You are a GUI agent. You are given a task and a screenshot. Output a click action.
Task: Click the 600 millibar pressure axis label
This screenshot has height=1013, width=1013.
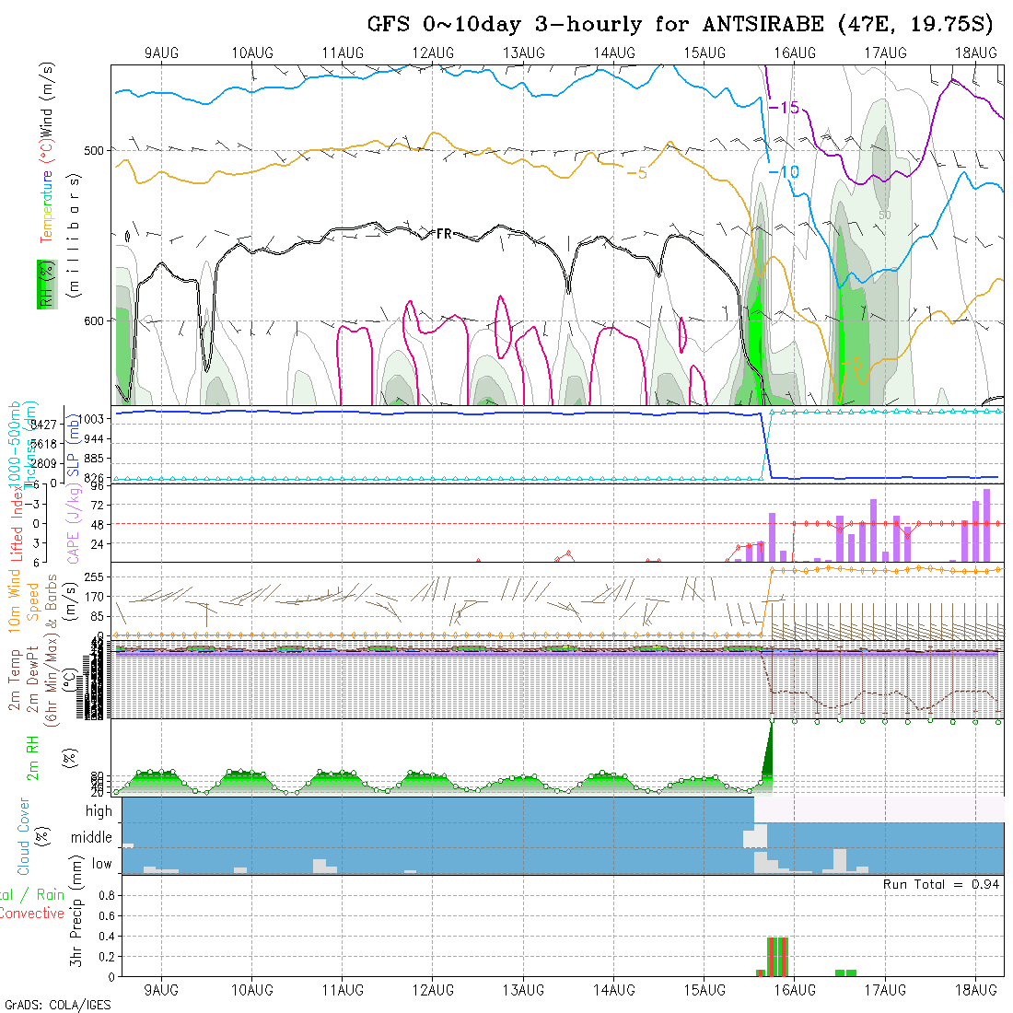point(94,321)
